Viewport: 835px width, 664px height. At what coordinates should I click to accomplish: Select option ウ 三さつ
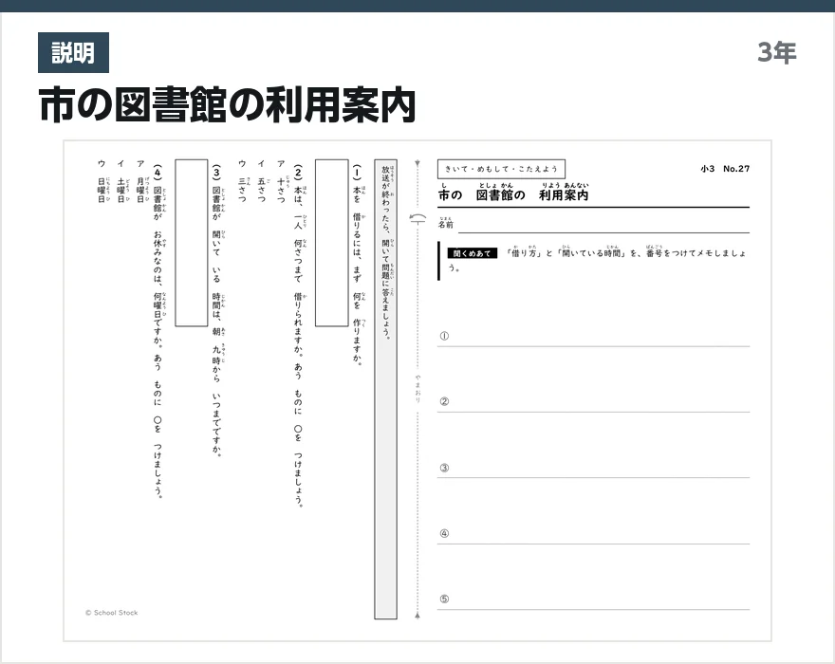242,181
